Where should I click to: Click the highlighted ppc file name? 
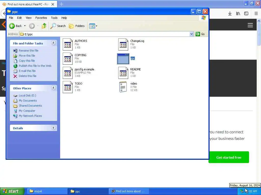click(133, 59)
